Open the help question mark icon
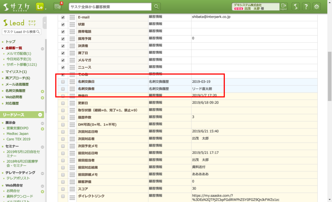The width and height of the screenshot is (332, 202). (x=306, y=7)
